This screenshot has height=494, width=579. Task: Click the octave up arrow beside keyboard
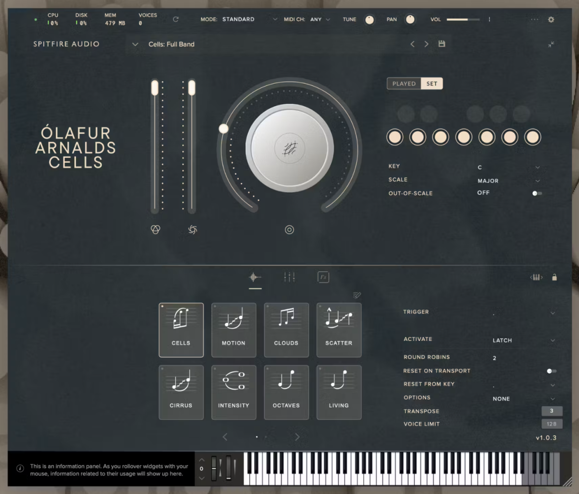click(x=202, y=460)
